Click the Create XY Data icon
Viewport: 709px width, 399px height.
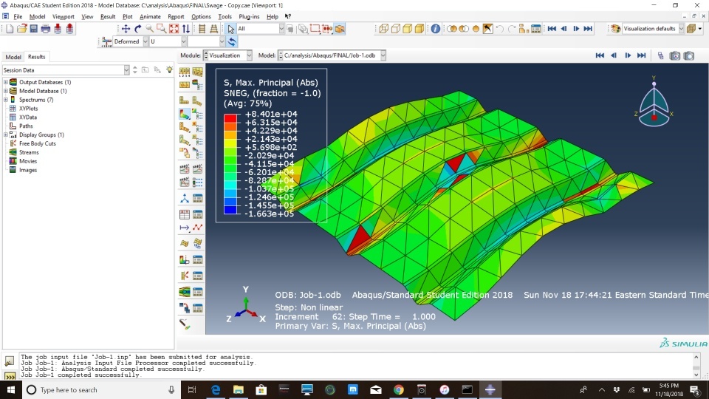pos(185,214)
